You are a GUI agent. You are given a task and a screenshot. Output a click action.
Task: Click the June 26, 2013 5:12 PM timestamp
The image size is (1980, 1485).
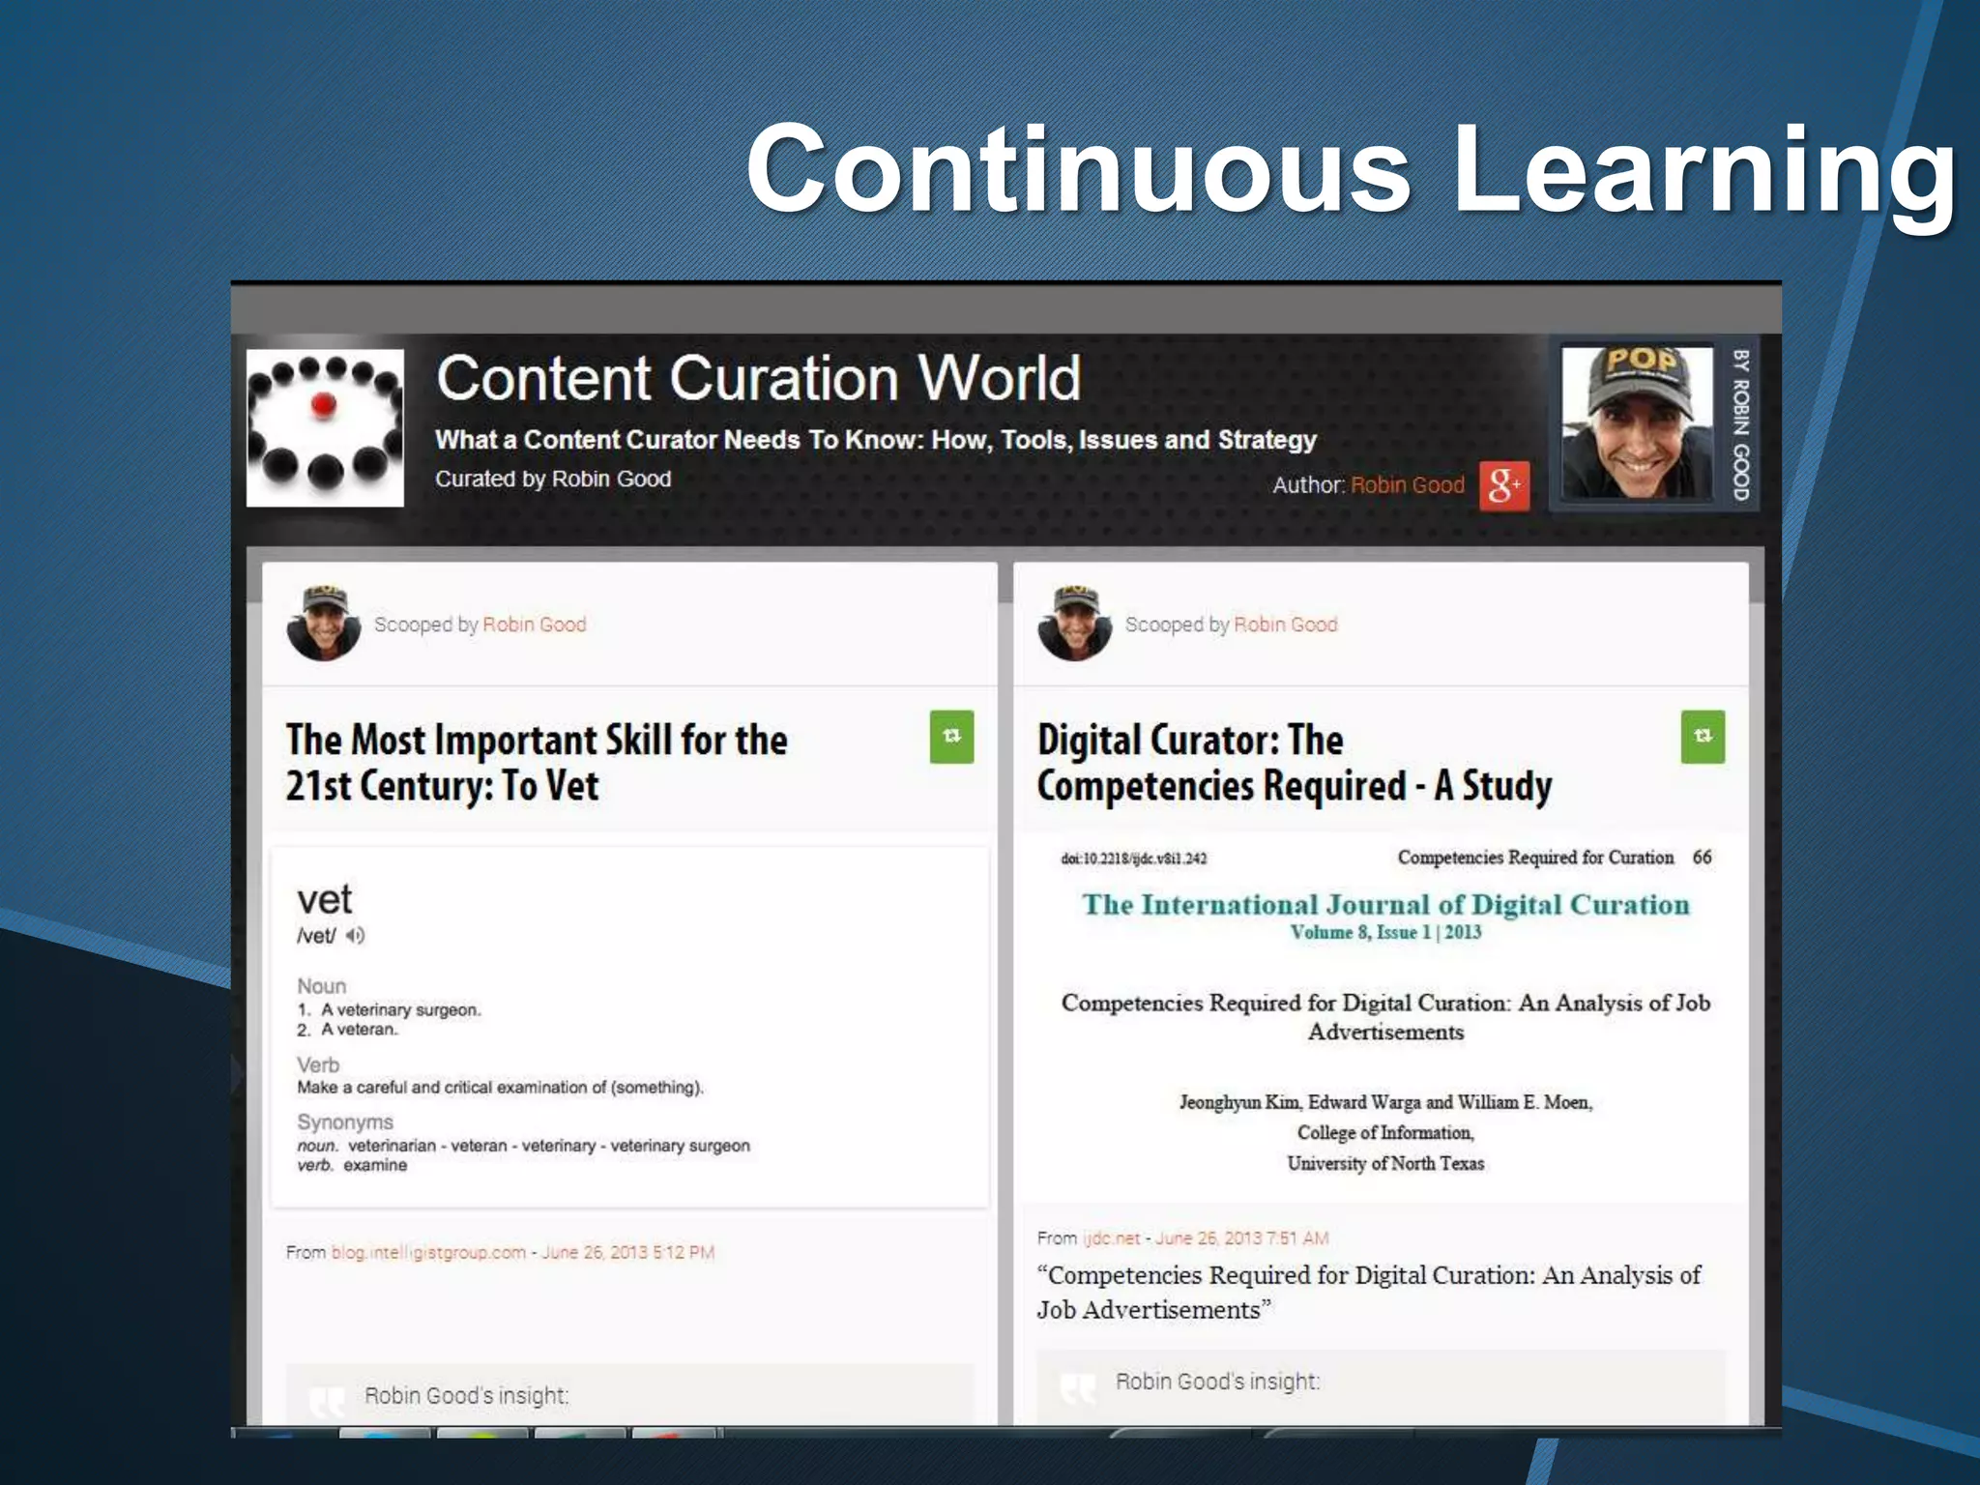point(628,1253)
